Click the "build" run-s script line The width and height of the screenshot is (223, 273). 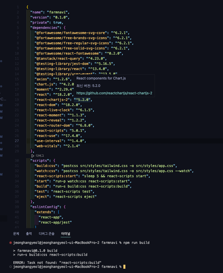83,186
